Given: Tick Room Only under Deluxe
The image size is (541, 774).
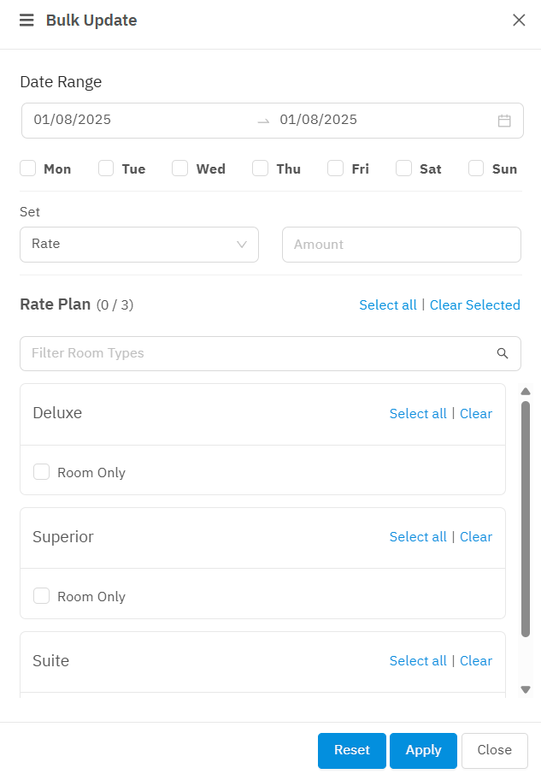Looking at the screenshot, I should (x=42, y=472).
